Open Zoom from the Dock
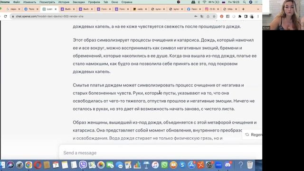The image size is (304, 171). [x=218, y=165]
